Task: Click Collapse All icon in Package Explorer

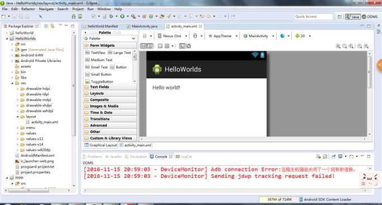Action: (46, 26)
